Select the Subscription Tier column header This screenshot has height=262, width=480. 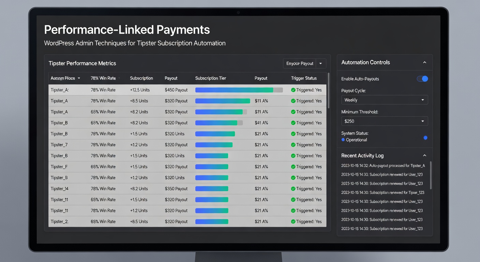pos(211,78)
